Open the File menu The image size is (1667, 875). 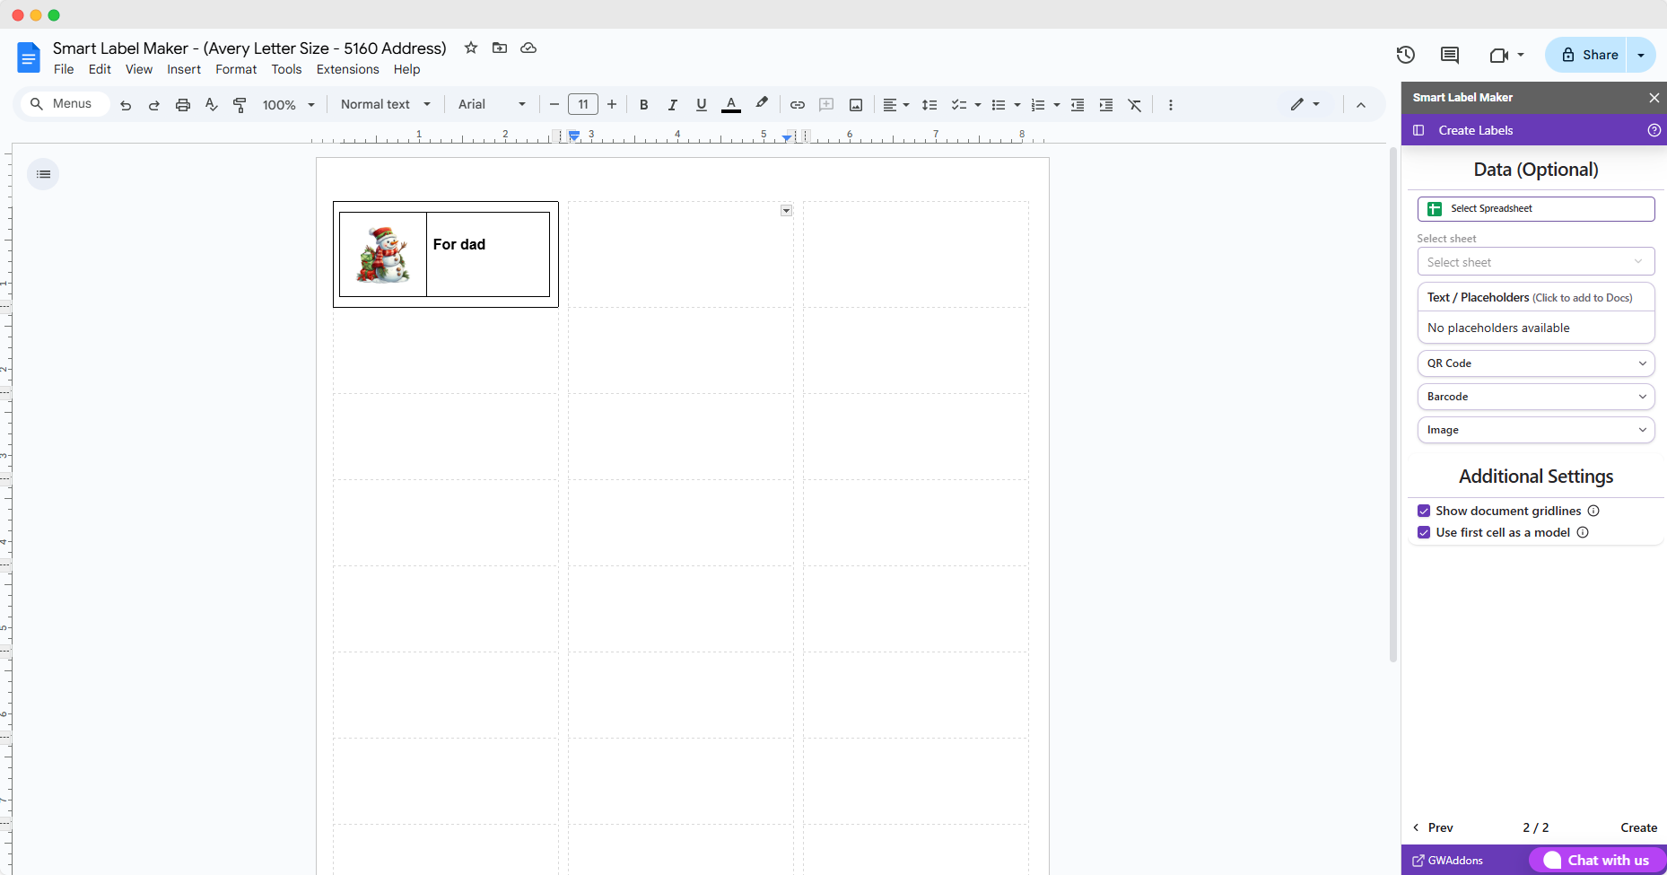click(64, 69)
